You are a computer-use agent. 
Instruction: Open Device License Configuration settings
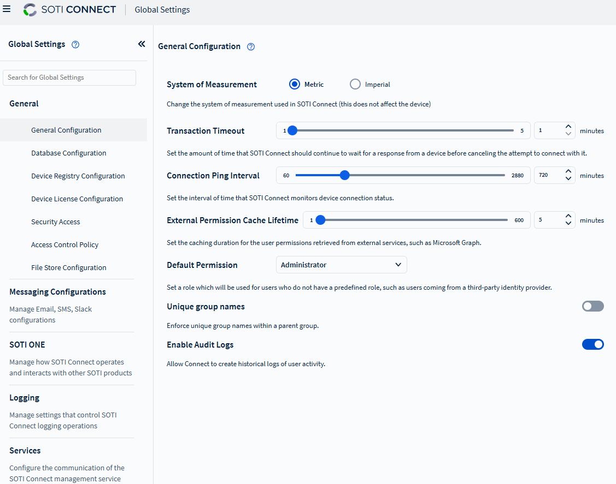pyautogui.click(x=77, y=199)
